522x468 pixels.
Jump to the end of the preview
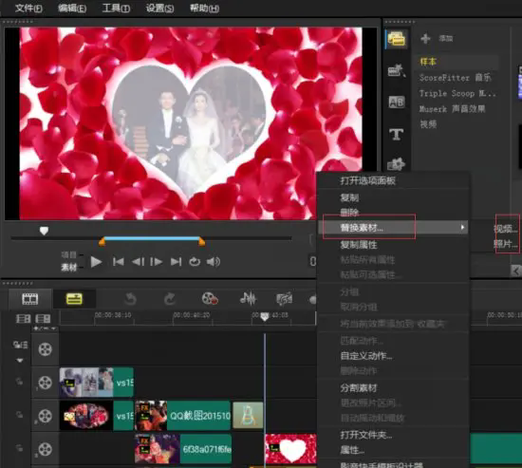(176, 262)
